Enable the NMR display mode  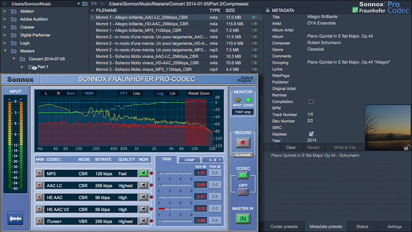(89, 93)
